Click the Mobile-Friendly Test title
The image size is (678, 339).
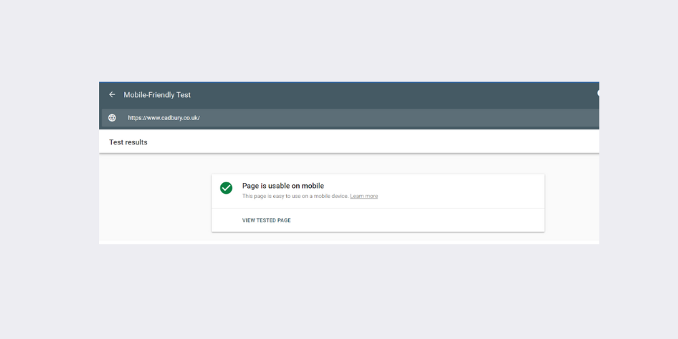point(157,95)
